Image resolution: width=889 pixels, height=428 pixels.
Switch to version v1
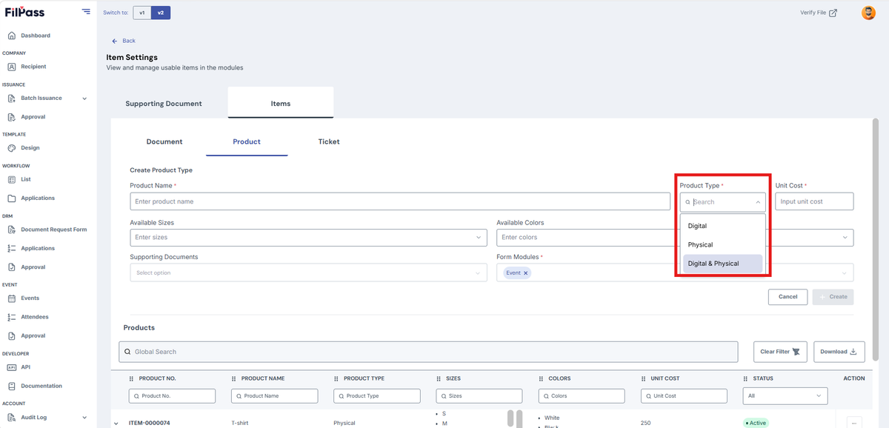pos(142,13)
